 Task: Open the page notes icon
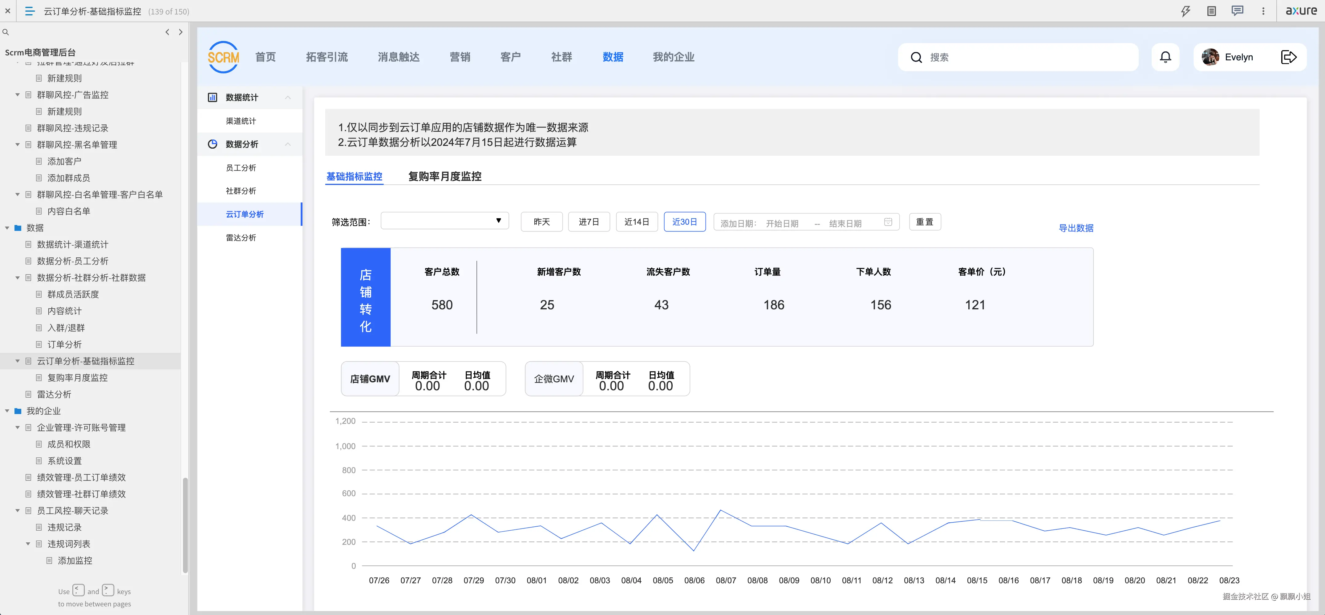coord(1211,11)
